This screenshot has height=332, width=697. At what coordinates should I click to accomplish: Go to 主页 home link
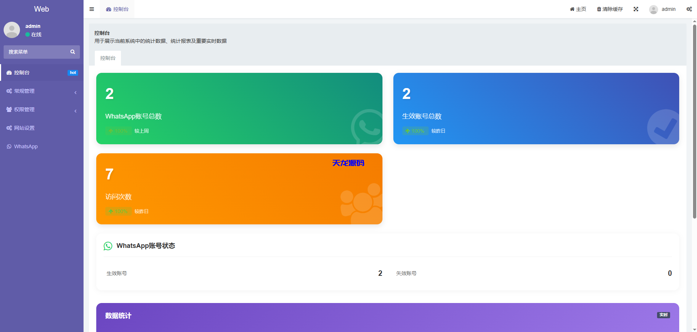pos(578,9)
